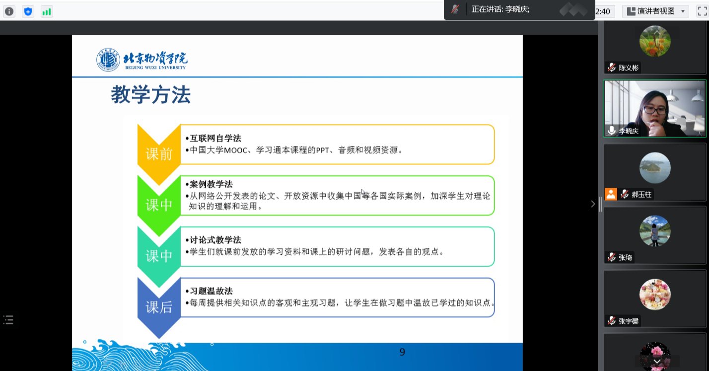709x371 pixels.
Task: Click the layout icon in 演讲者视图 button
Action: [632, 11]
